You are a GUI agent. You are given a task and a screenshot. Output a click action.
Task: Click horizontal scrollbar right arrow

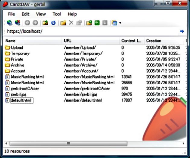(x=183, y=143)
